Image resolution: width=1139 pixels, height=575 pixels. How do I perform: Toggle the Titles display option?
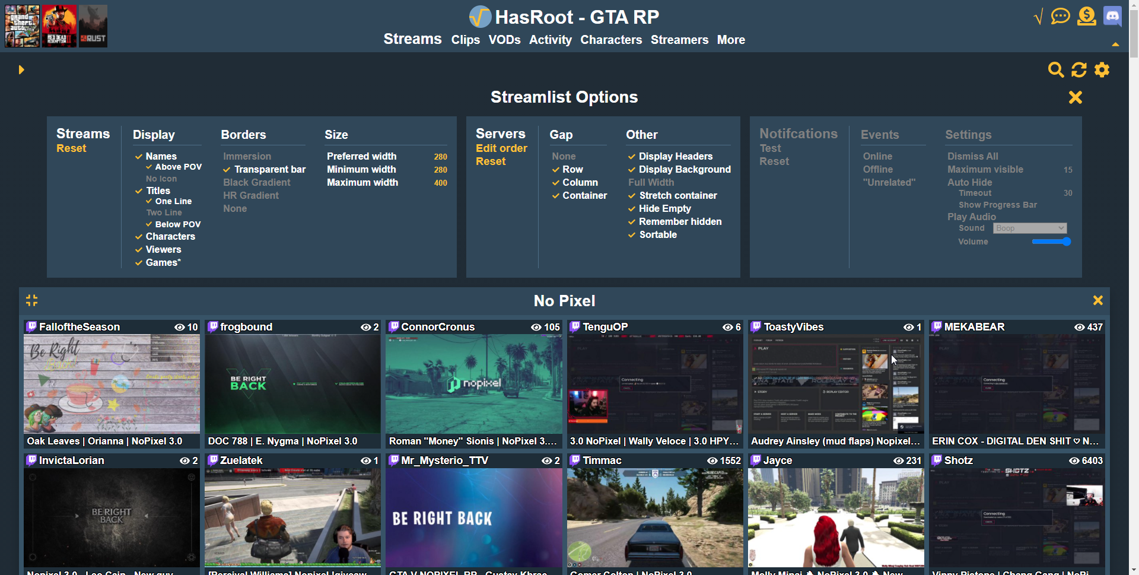152,191
